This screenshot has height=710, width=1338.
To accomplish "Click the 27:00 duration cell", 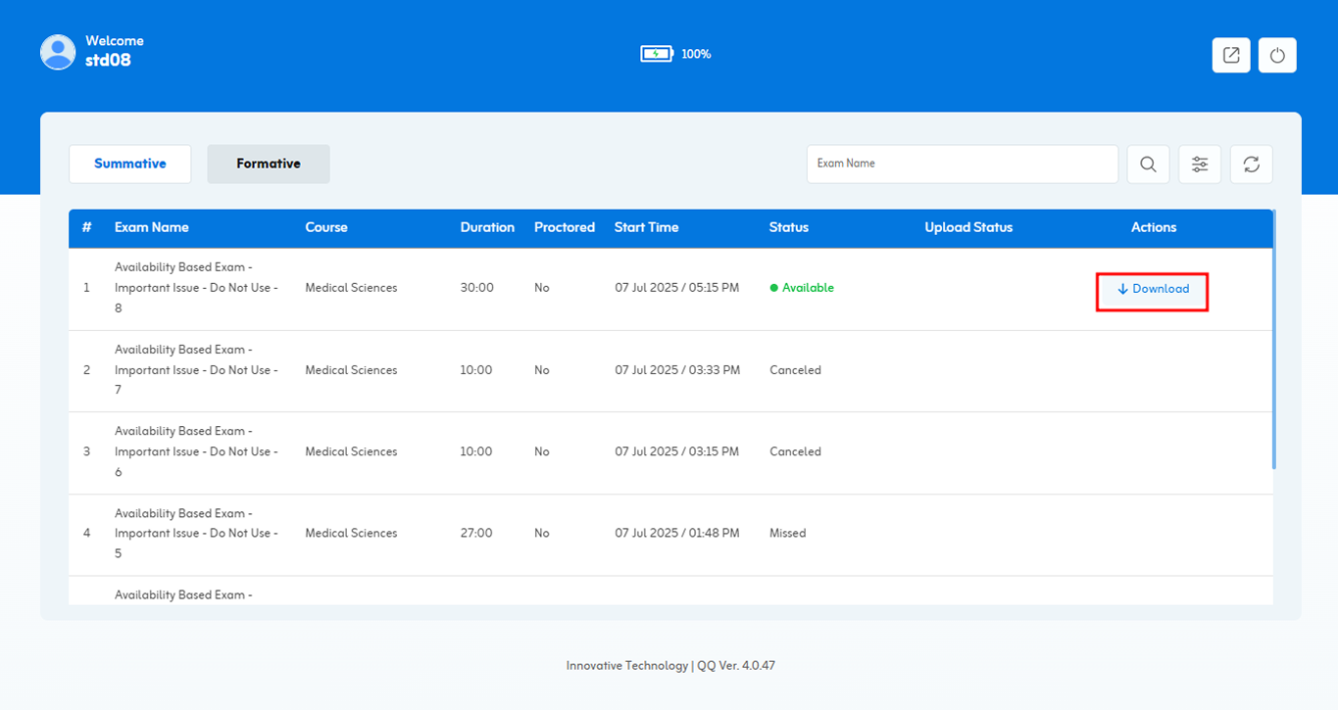I will pyautogui.click(x=477, y=533).
